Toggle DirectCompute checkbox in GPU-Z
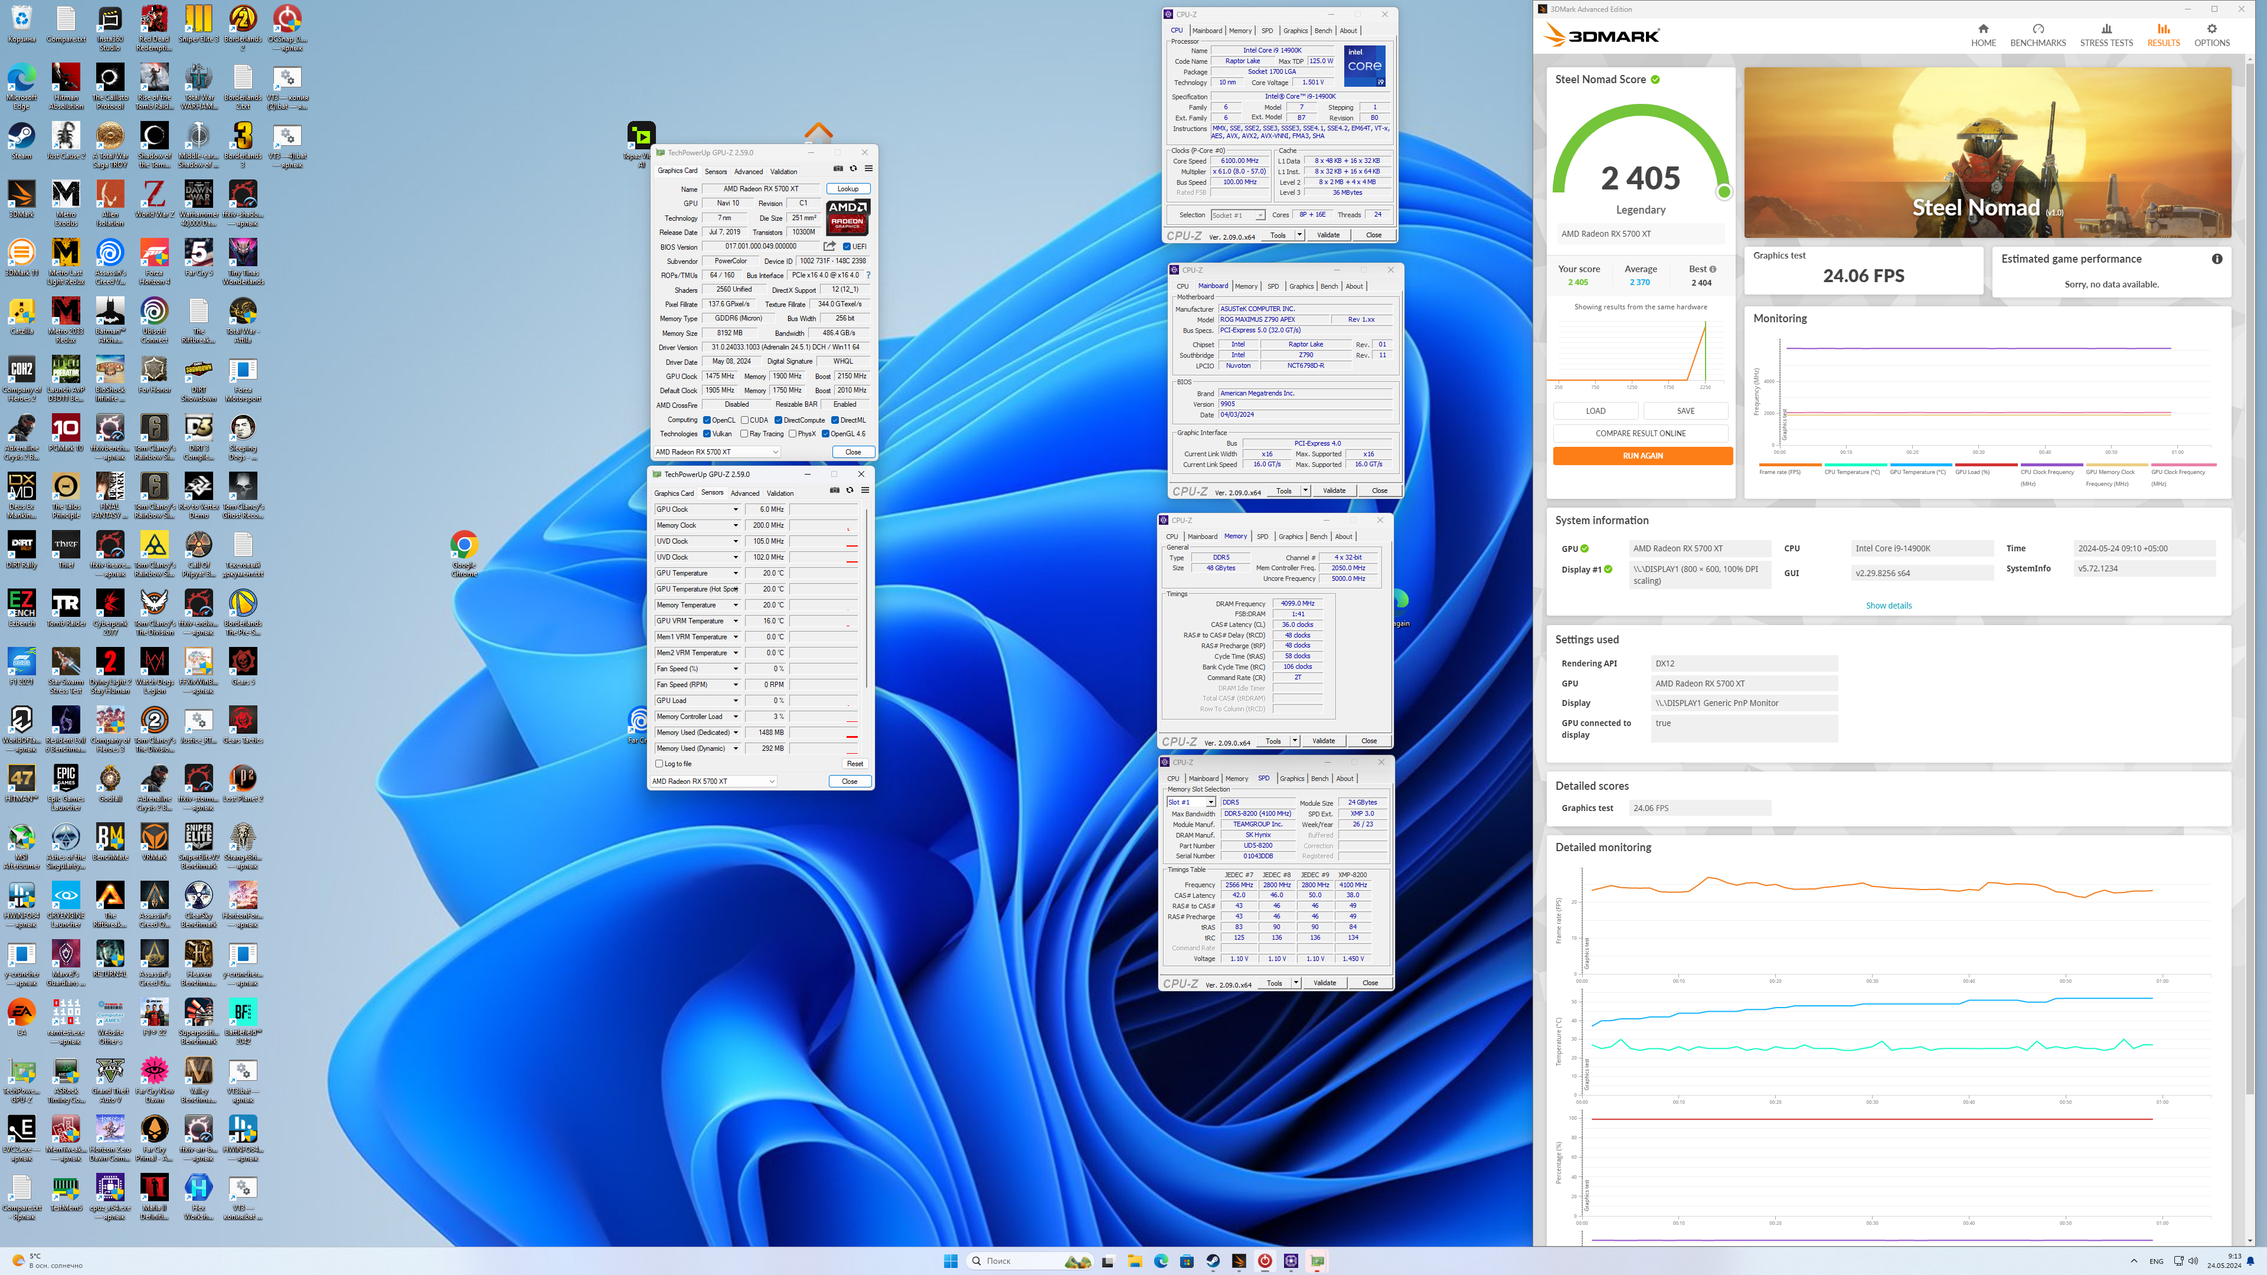 (778, 420)
